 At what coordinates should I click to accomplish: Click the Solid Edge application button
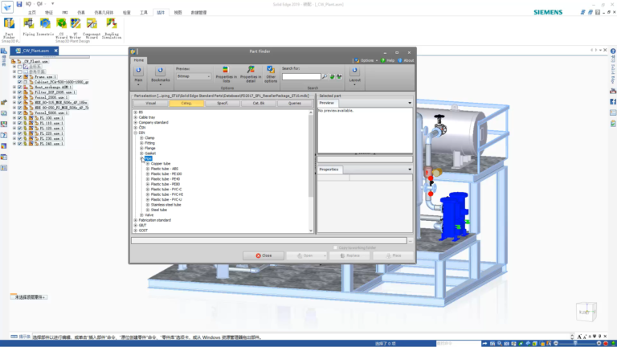click(x=7, y=6)
